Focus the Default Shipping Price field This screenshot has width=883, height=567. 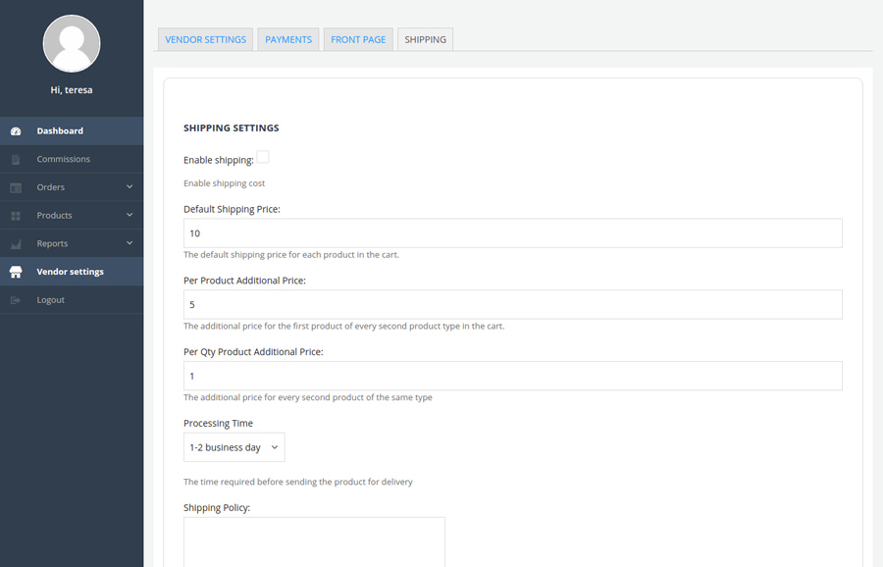point(512,233)
